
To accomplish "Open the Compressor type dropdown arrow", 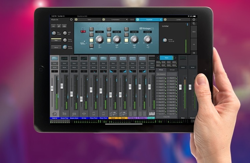I will (127, 20).
